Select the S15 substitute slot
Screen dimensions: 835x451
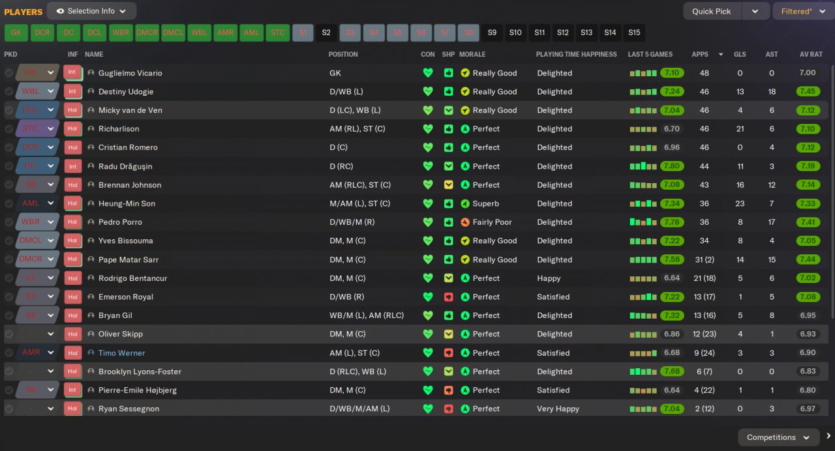[634, 33]
